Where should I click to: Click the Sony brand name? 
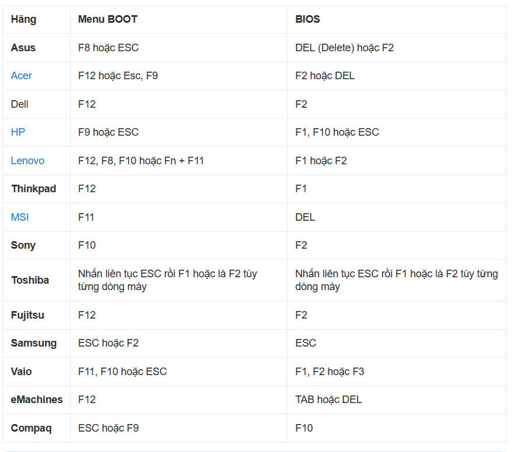pos(23,245)
